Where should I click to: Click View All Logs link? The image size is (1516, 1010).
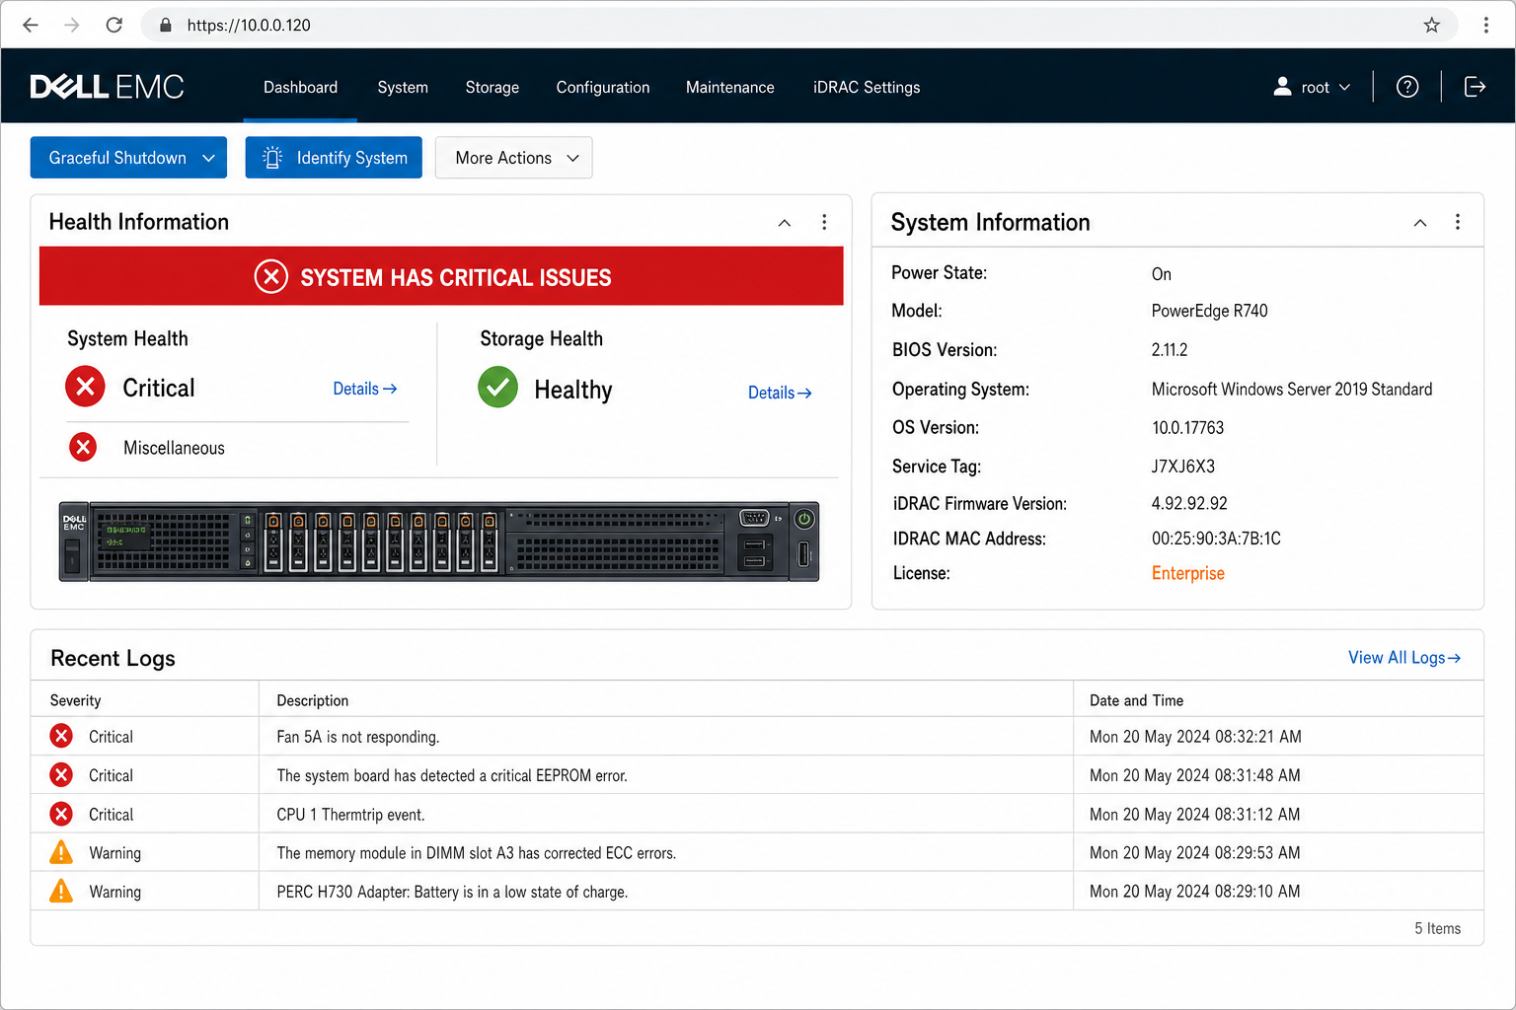click(1404, 658)
